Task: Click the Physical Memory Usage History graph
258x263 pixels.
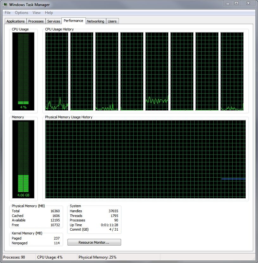Action: (145, 159)
